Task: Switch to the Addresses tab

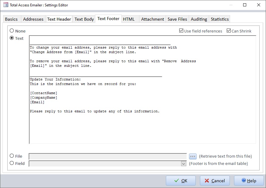Action: (33, 19)
